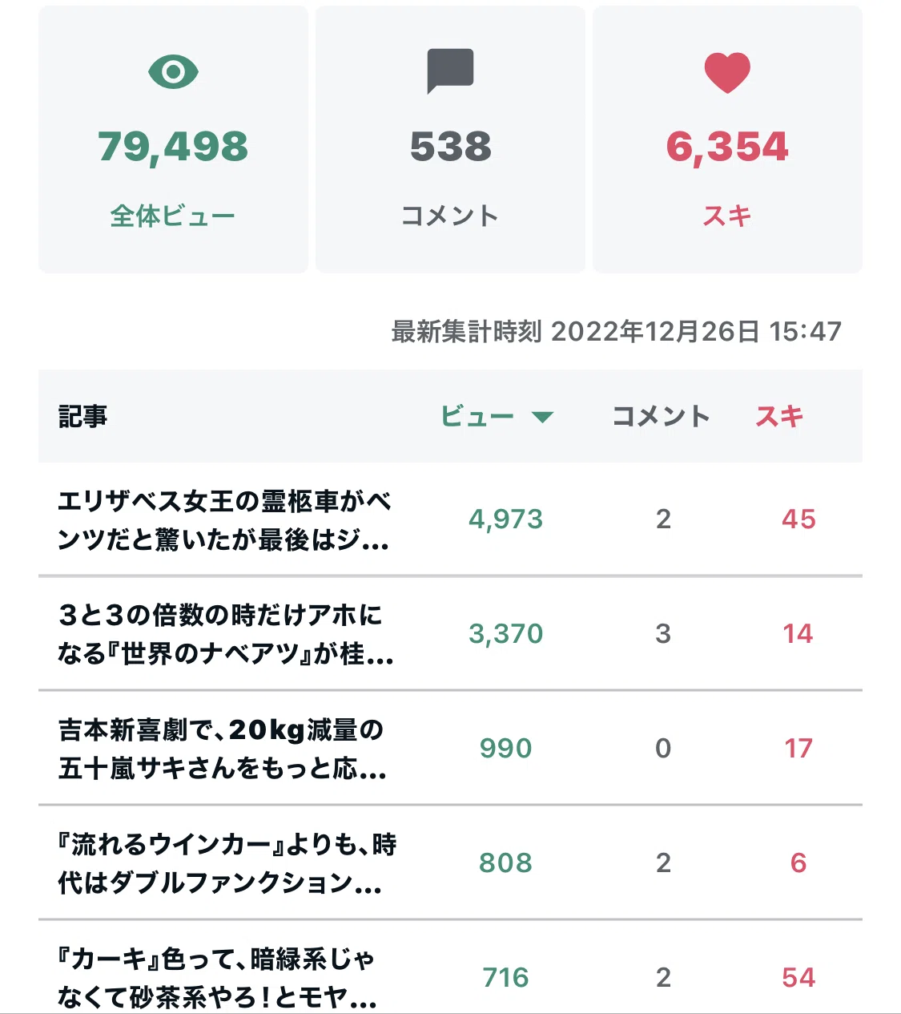Click the 記事 column header
The width and height of the screenshot is (901, 1014).
(x=82, y=416)
